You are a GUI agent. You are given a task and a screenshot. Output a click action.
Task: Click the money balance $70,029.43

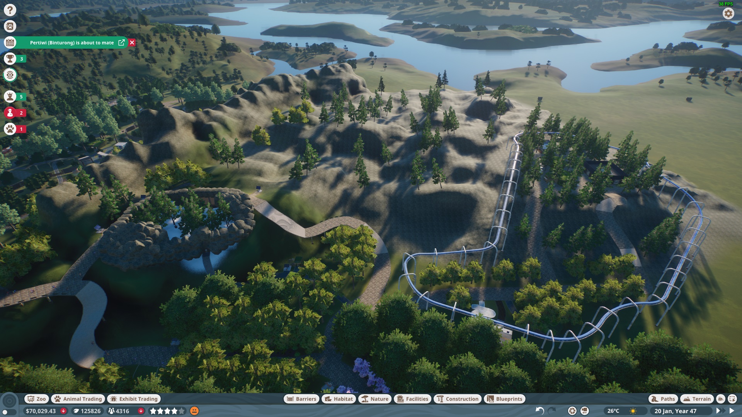41,411
